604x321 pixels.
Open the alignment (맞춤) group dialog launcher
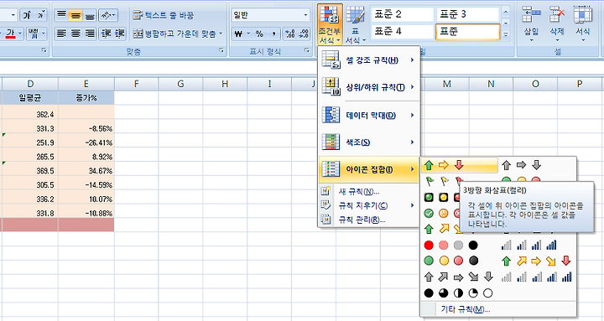[221, 50]
